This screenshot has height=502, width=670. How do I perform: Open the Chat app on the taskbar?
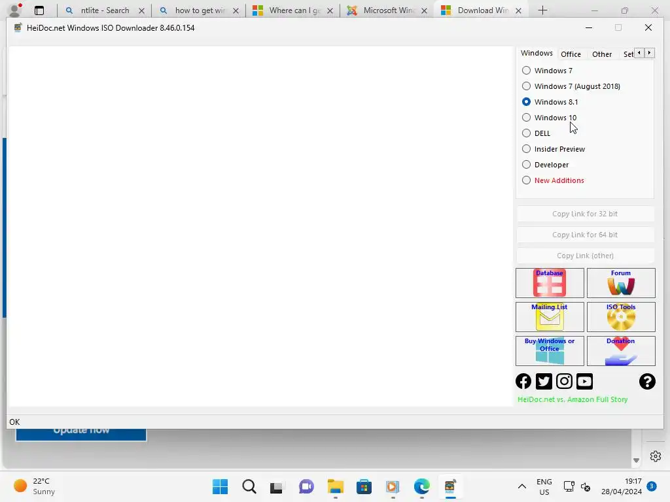click(x=306, y=486)
